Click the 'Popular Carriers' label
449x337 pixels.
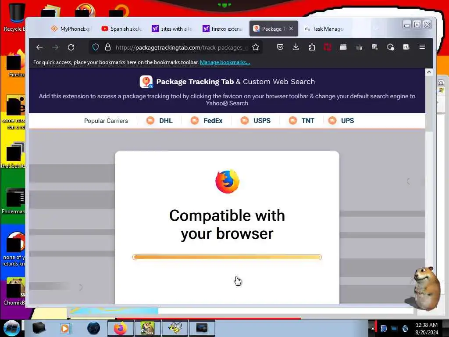[106, 121]
